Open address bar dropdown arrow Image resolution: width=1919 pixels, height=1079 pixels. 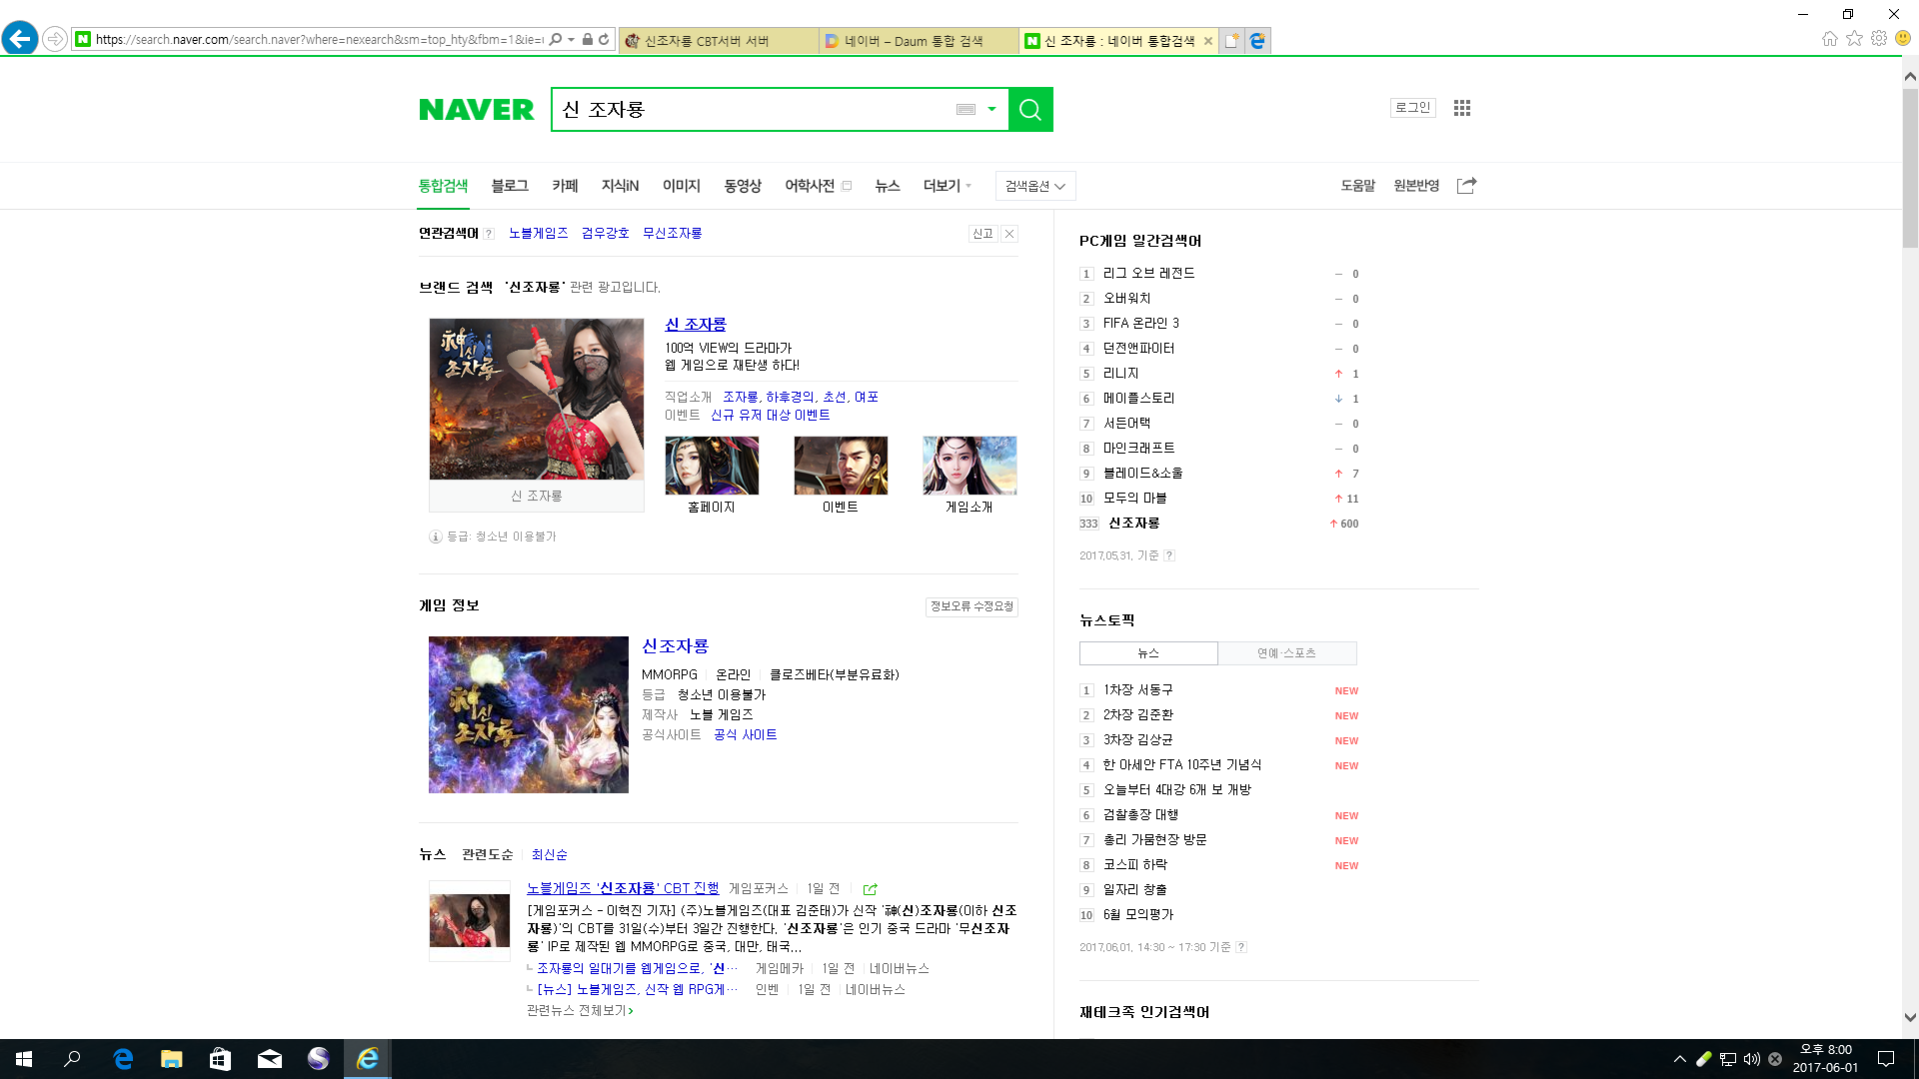[571, 40]
